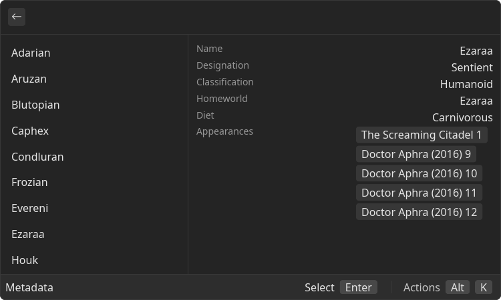This screenshot has width=501, height=300.
Task: Click the Doctor Aphra (2016) 12 tag
Action: tap(419, 212)
